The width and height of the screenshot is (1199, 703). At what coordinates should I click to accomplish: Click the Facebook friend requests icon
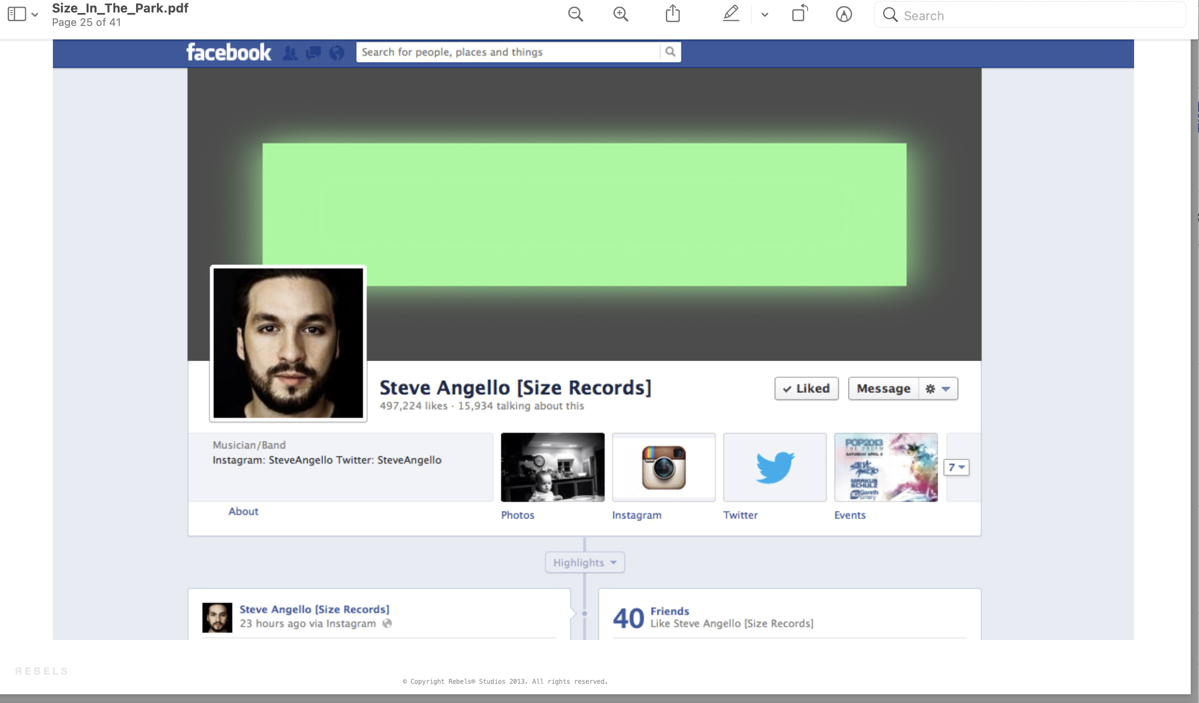(290, 52)
